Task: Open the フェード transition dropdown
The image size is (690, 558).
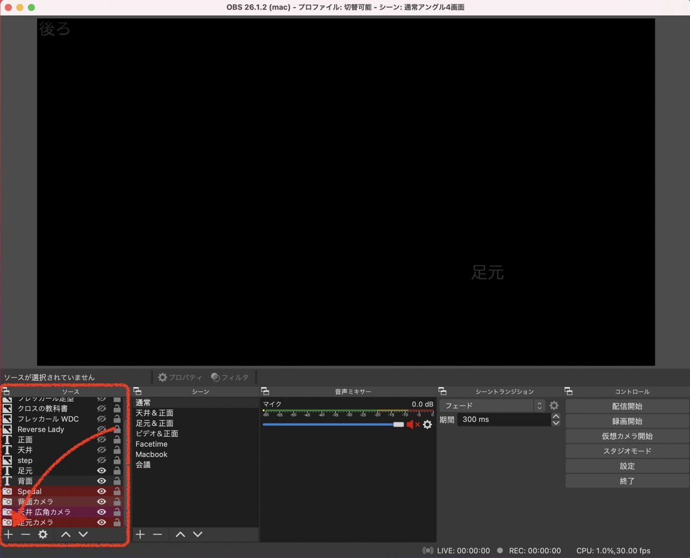Action: (x=492, y=406)
